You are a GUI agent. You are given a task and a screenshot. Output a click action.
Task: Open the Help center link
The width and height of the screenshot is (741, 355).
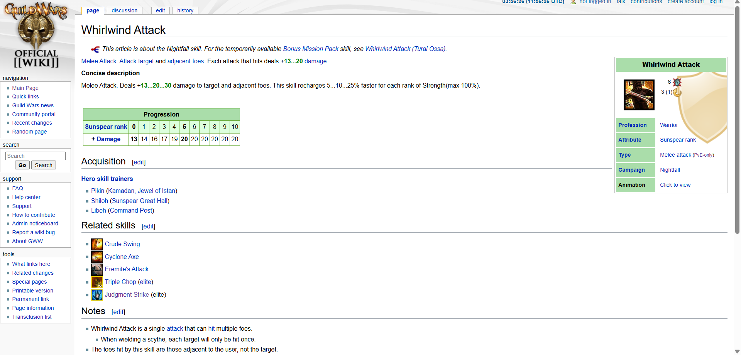[26, 197]
